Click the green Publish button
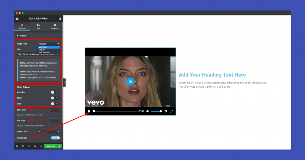This screenshot has height=160, width=305. coord(51,146)
